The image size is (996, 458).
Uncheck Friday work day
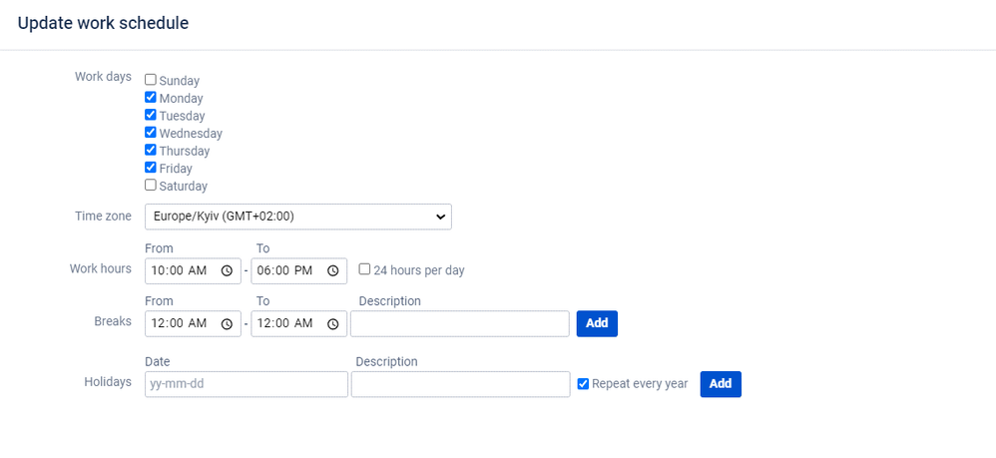click(x=151, y=168)
